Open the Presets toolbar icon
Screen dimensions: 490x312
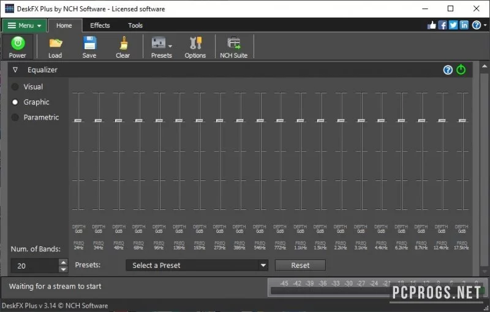[x=159, y=43]
